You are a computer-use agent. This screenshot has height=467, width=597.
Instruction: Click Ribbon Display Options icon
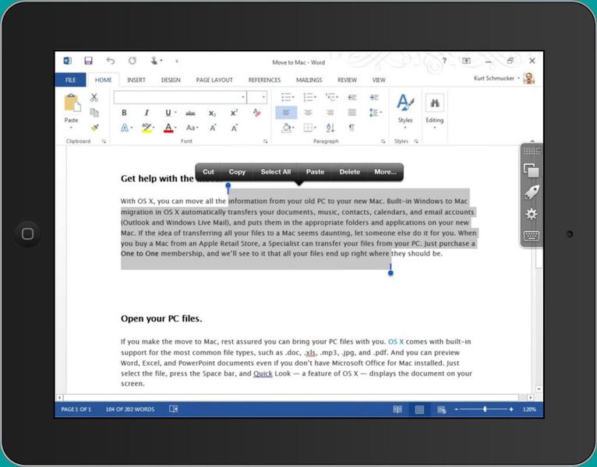pos(466,61)
